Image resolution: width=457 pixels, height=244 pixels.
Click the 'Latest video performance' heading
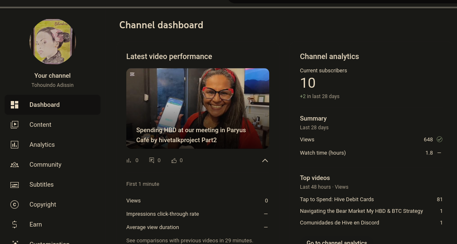[169, 57]
